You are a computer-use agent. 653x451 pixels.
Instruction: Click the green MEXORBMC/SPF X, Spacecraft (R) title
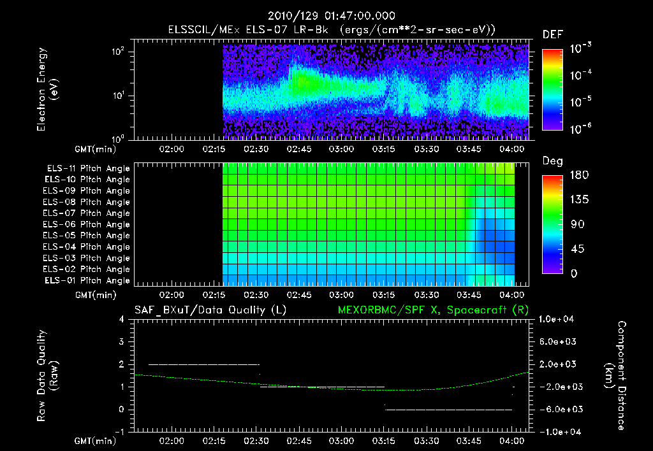tap(433, 310)
